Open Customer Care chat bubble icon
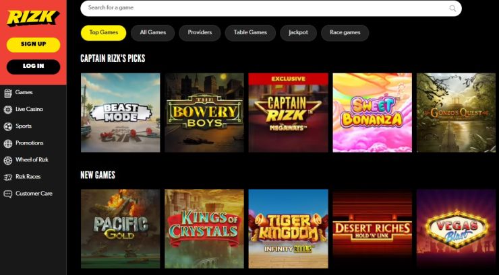This screenshot has height=275, width=499. [7, 194]
